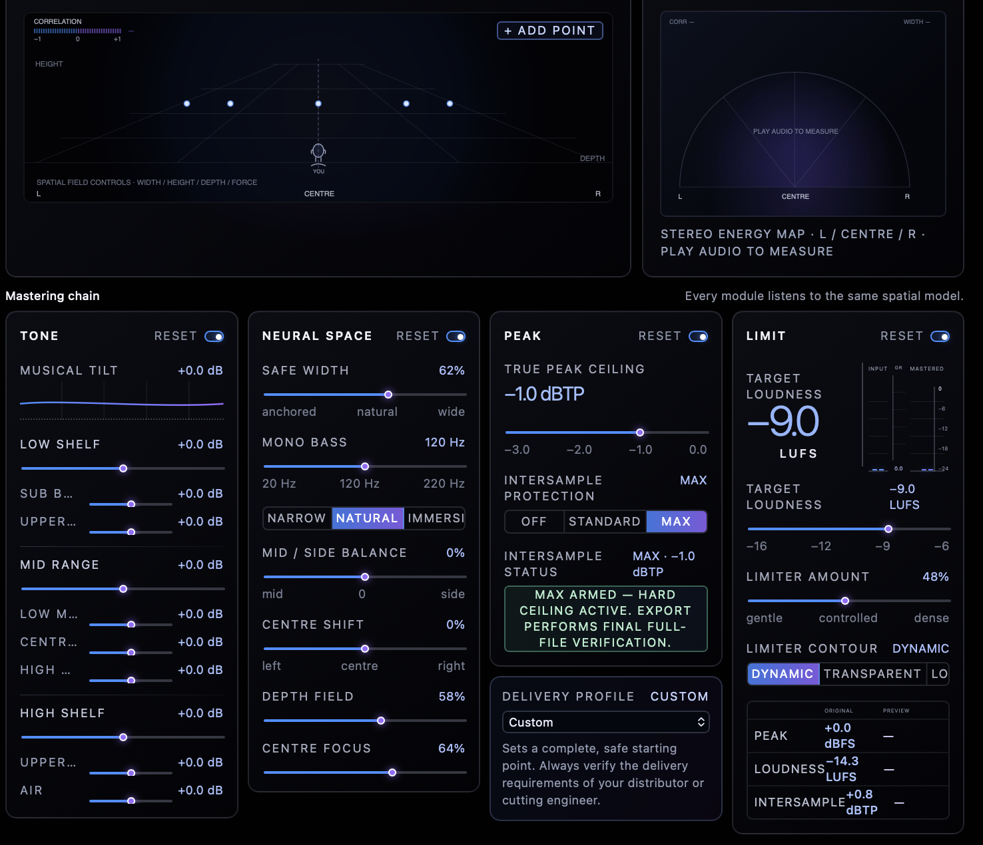Click the Add Point button
Image resolution: width=983 pixels, height=845 pixels.
pos(550,31)
